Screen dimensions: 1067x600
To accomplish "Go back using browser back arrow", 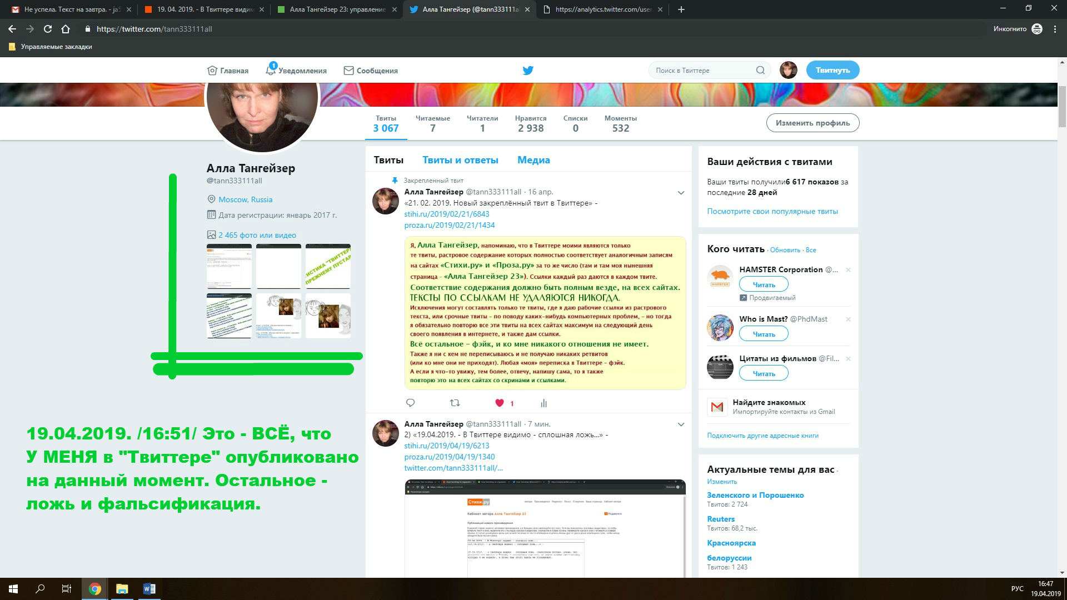I will 12,29.
